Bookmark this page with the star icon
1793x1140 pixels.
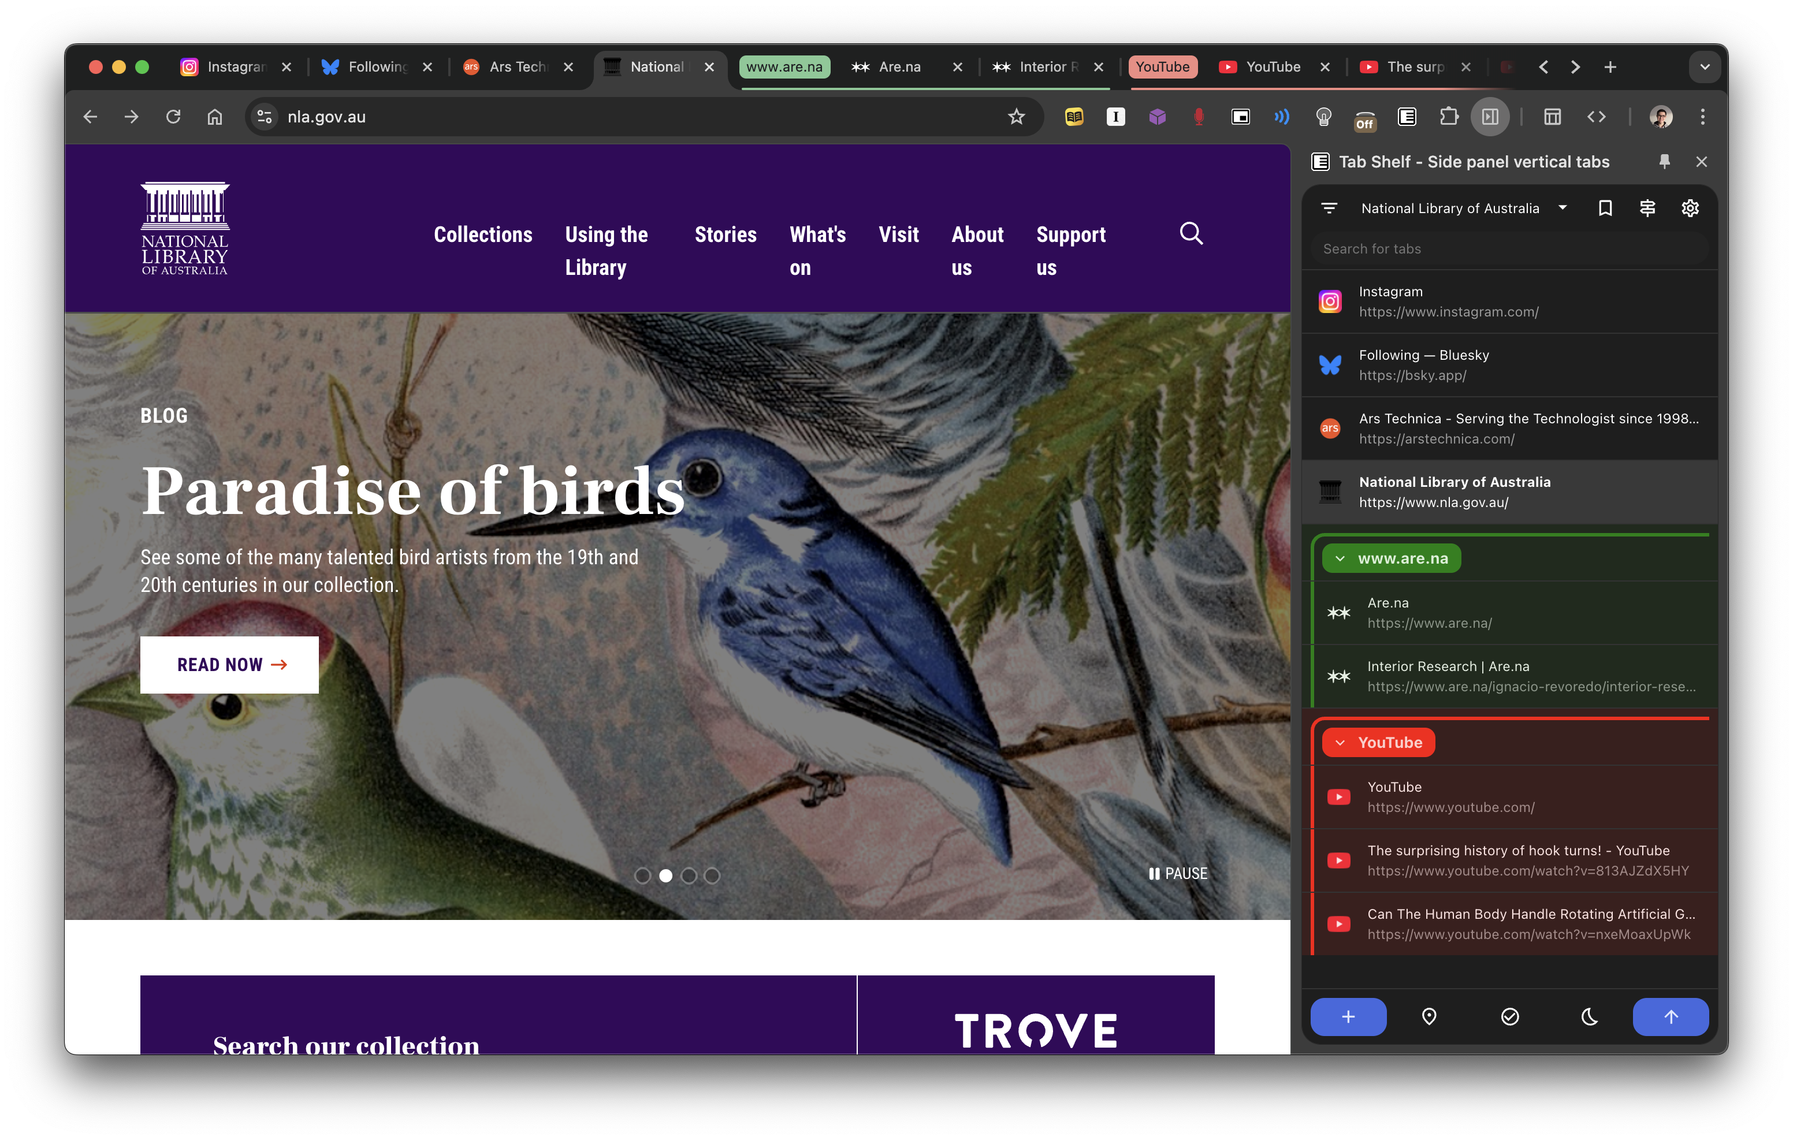[1015, 117]
